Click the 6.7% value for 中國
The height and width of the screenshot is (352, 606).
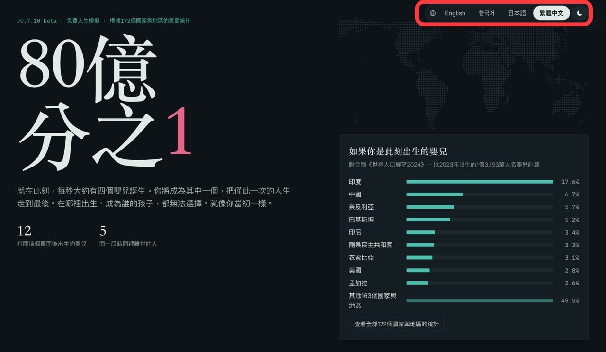[572, 194]
